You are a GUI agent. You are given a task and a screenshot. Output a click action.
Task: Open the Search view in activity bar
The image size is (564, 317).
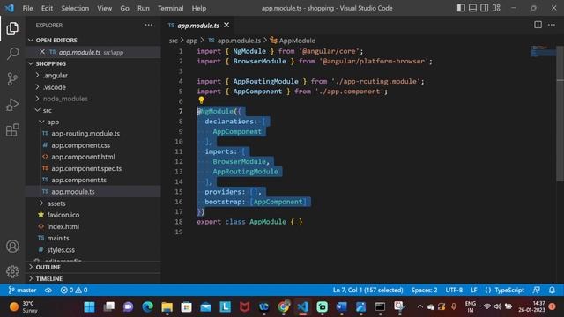[12, 54]
